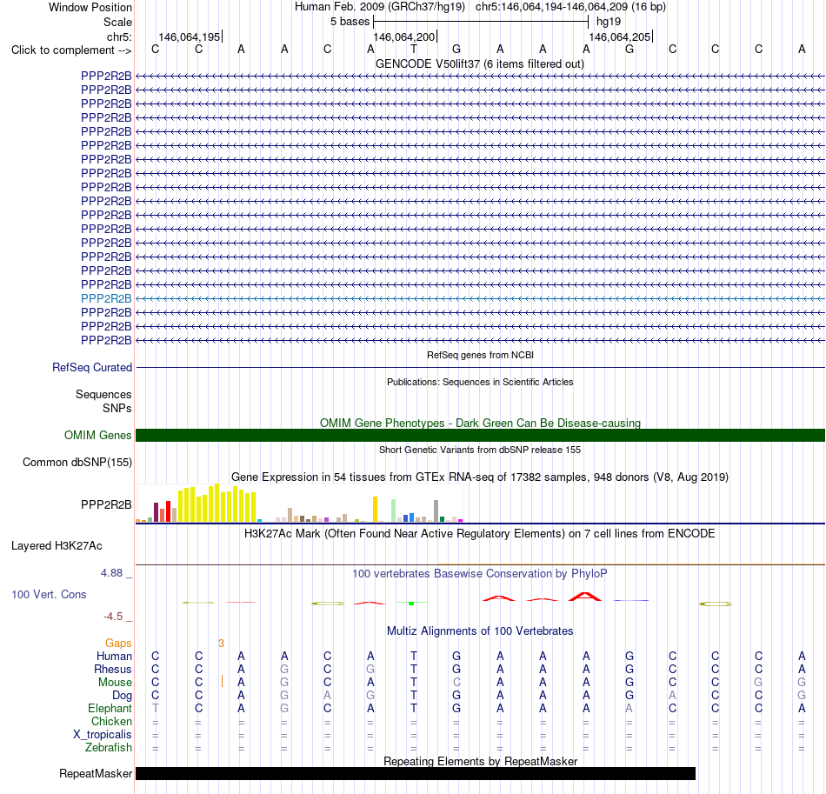The image size is (826, 794).
Task: Click the orange gap count 3
Action: [x=221, y=644]
